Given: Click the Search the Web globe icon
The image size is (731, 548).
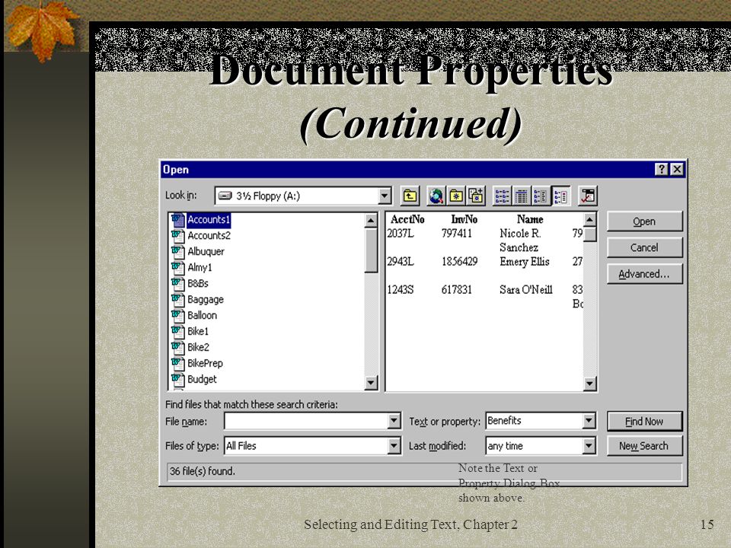Looking at the screenshot, I should coord(436,196).
